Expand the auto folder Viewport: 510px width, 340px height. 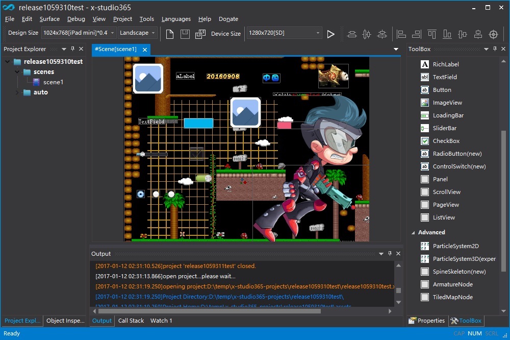coord(17,92)
